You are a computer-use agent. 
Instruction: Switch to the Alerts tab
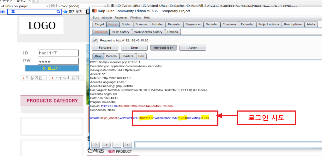pos(311,24)
